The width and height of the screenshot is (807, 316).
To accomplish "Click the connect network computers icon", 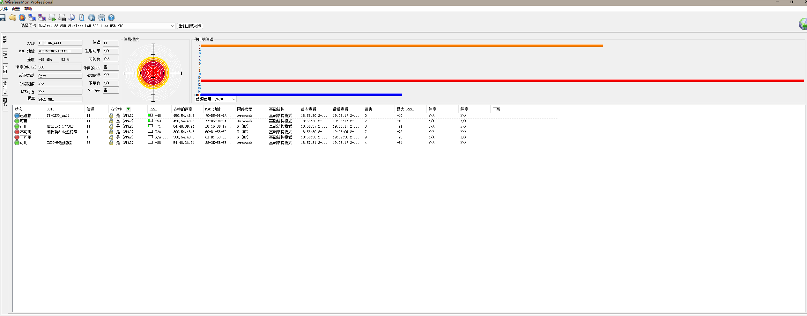I will 32,18.
